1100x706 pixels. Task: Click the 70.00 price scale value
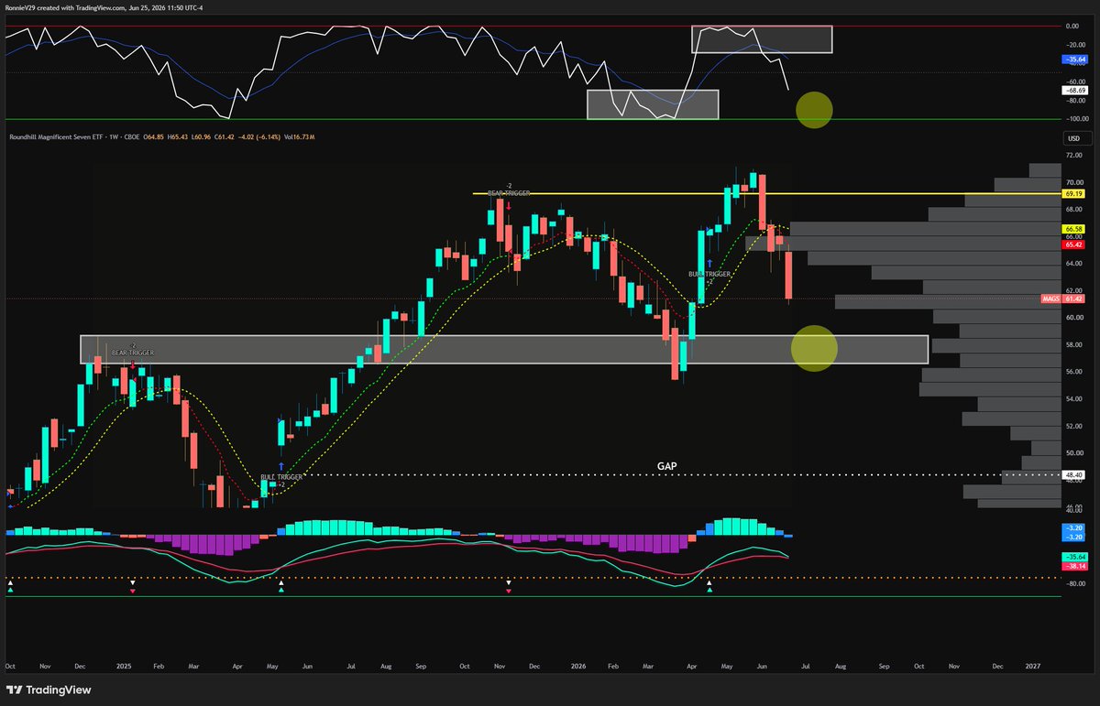[x=1075, y=182]
